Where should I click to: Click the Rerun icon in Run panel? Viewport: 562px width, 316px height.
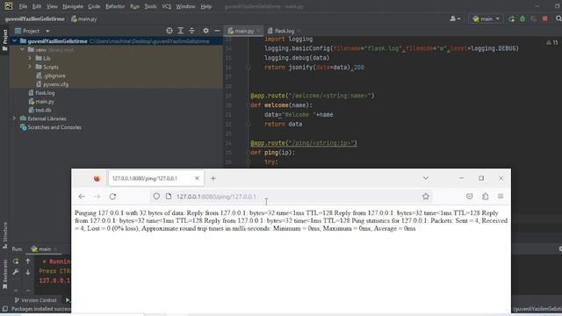click(x=16, y=262)
